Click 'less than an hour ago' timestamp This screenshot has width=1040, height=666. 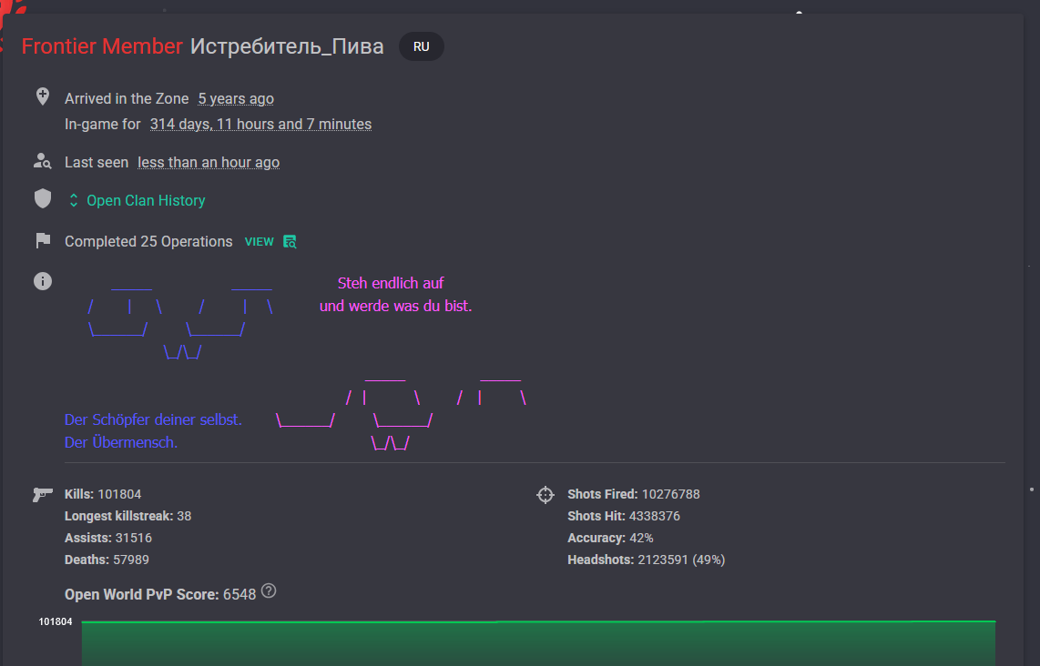pos(209,163)
